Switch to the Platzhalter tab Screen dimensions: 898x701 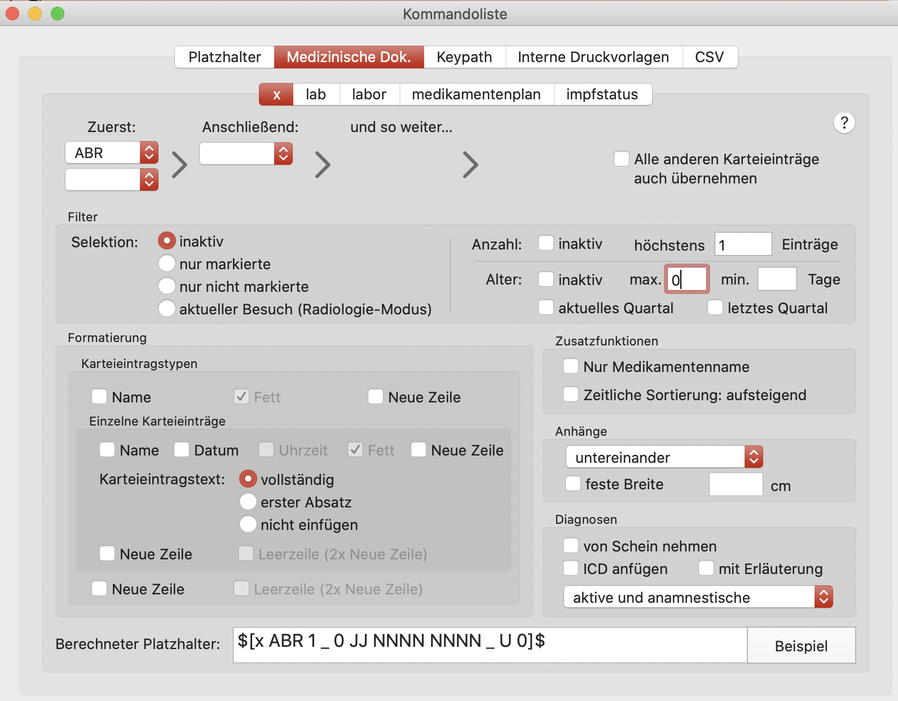click(x=224, y=57)
